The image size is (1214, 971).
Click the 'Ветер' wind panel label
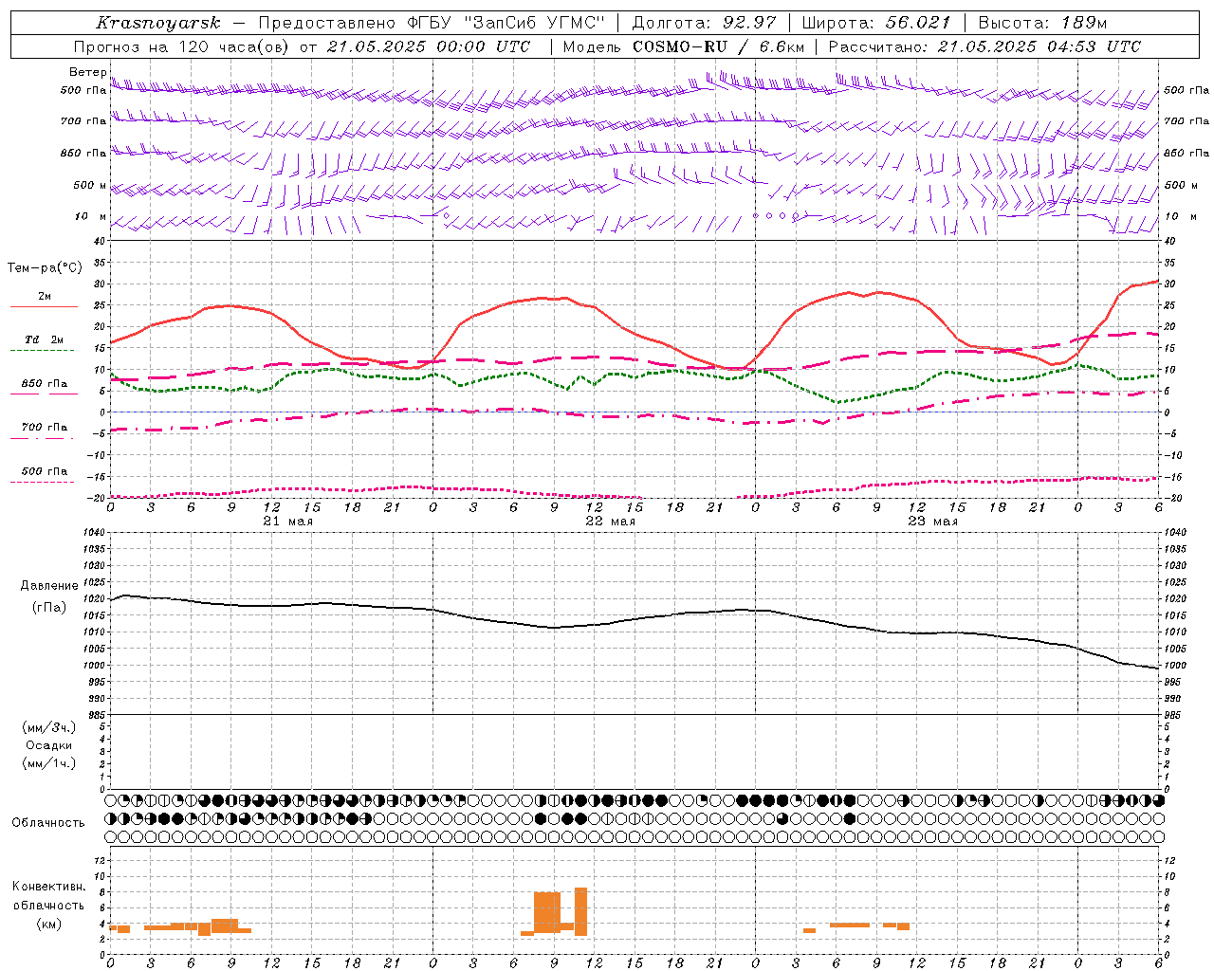tap(87, 72)
